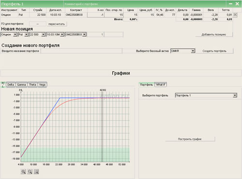Viewport: 242px width, 179px height.
Task: Click Добавить позицию button
Action: pyautogui.click(x=214, y=34)
